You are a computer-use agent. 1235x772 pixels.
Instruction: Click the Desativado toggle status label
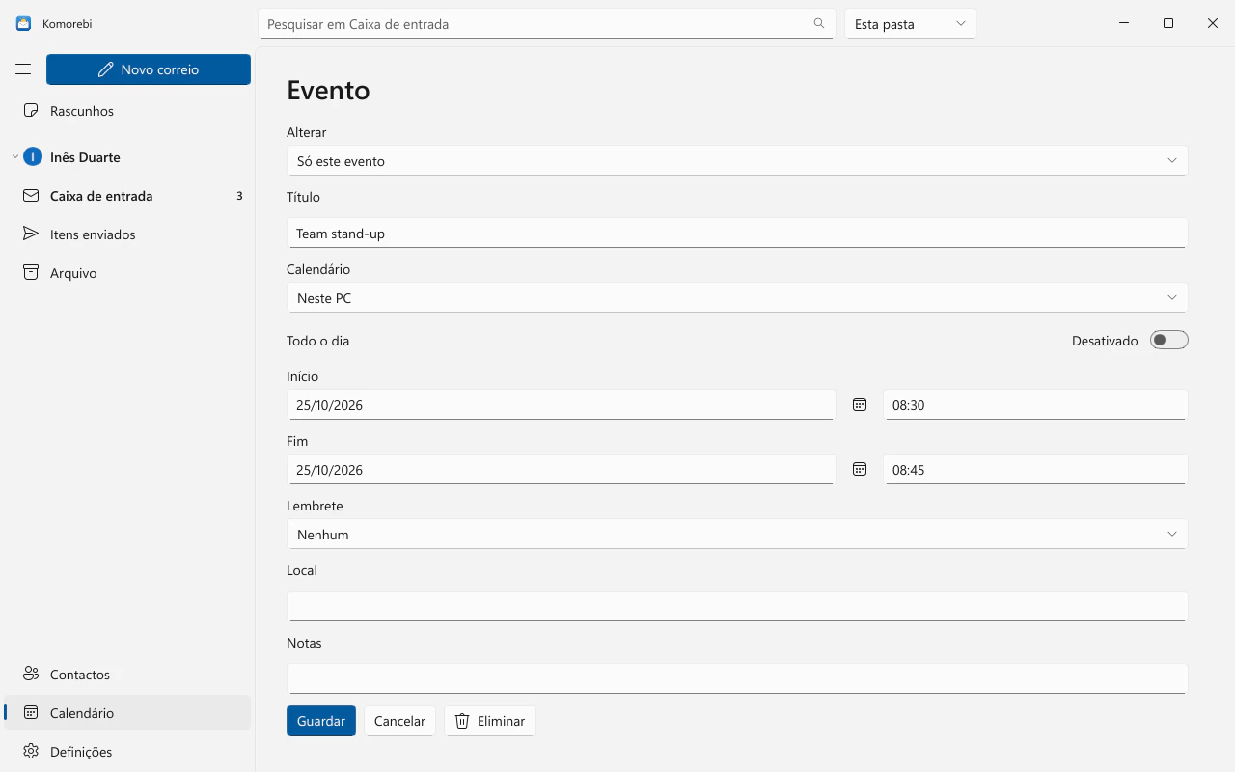click(x=1105, y=341)
